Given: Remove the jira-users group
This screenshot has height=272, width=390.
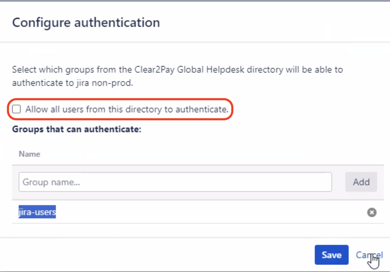Looking at the screenshot, I should [372, 212].
